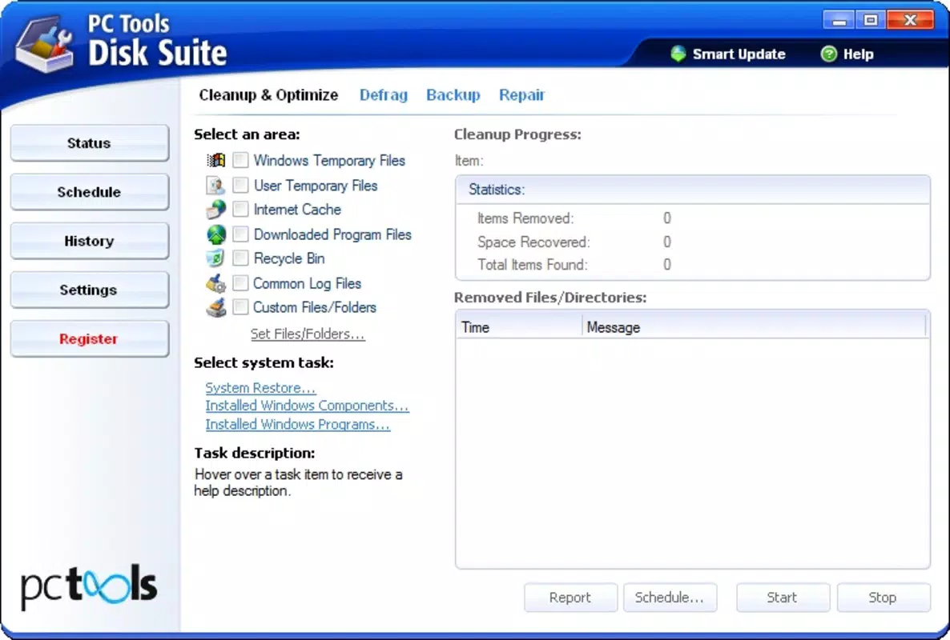Click the Custom Files/Folders icon
The height and width of the screenshot is (640, 950).
pos(215,307)
